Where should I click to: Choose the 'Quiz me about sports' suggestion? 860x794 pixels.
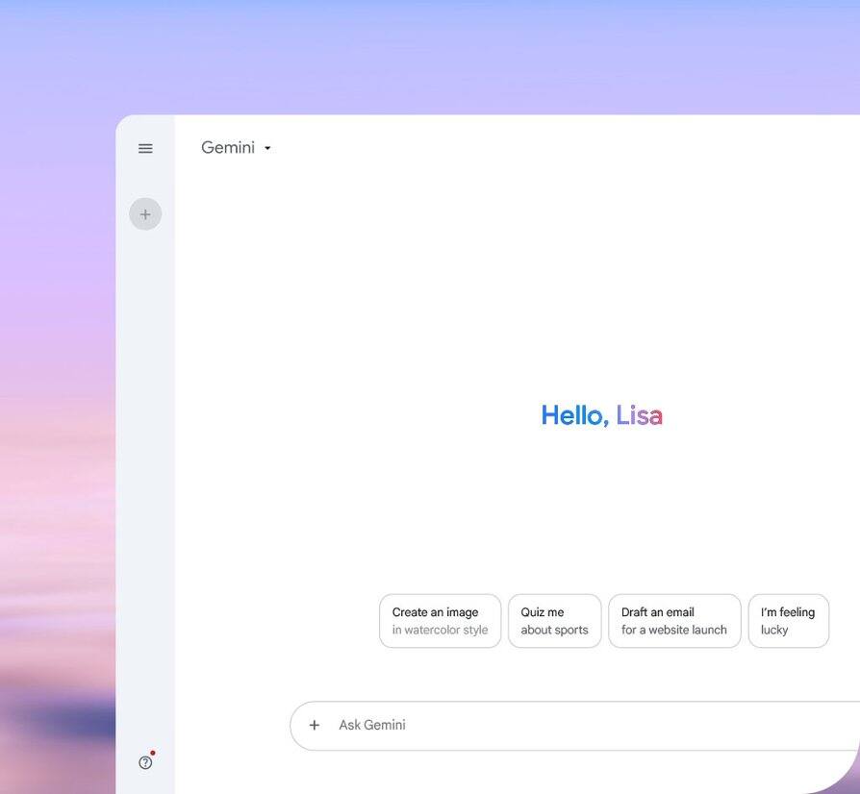(x=554, y=620)
